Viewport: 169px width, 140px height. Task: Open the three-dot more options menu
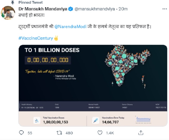(165, 9)
